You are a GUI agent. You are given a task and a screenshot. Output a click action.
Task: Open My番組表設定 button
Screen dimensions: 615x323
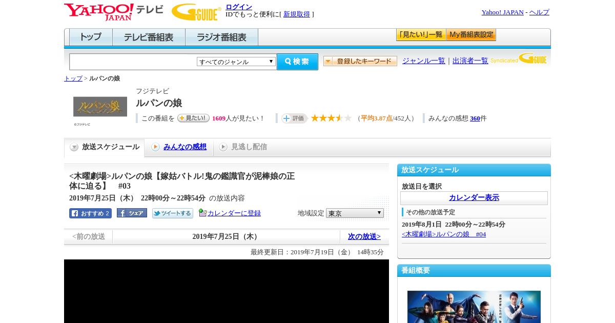(x=471, y=35)
